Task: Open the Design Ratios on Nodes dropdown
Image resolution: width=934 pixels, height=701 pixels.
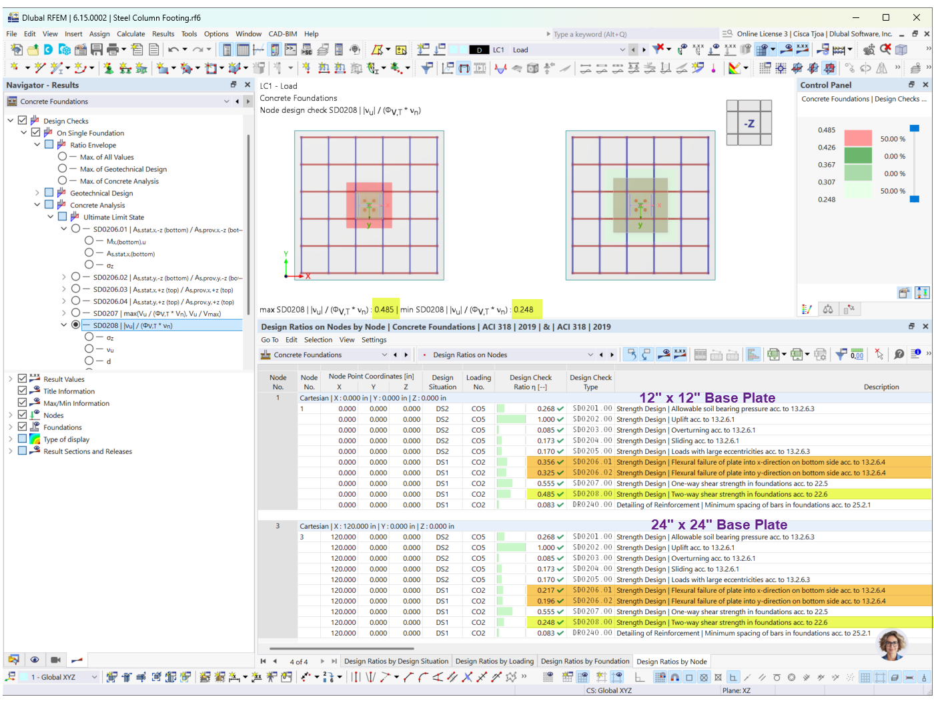Action: 590,355
